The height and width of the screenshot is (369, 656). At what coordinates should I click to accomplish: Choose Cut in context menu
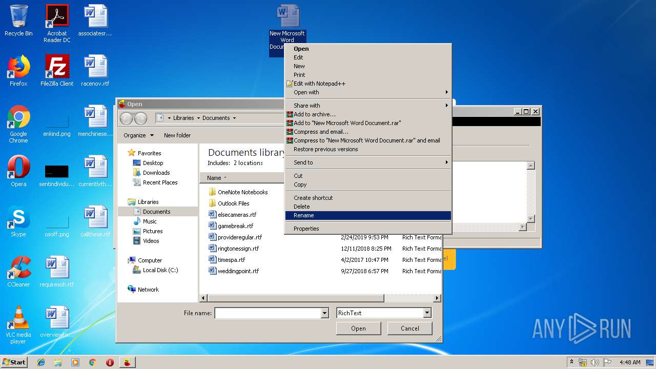[368, 176]
